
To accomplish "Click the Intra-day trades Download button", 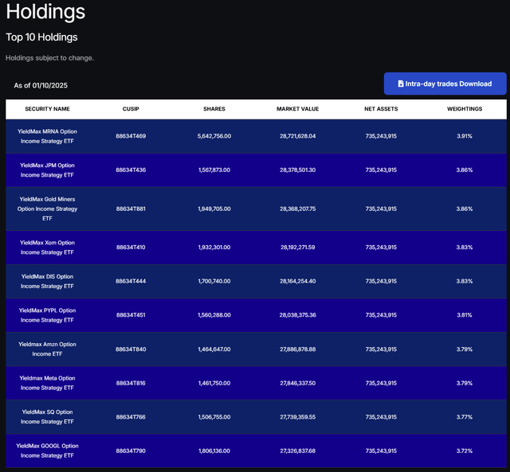I will 445,84.
